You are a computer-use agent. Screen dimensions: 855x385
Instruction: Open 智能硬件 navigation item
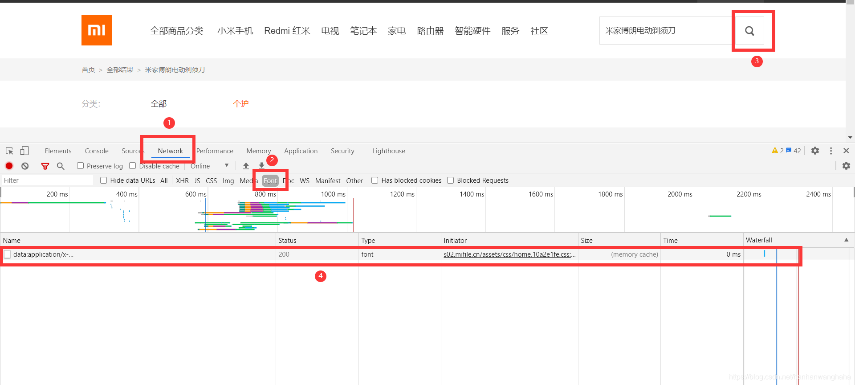[472, 31]
